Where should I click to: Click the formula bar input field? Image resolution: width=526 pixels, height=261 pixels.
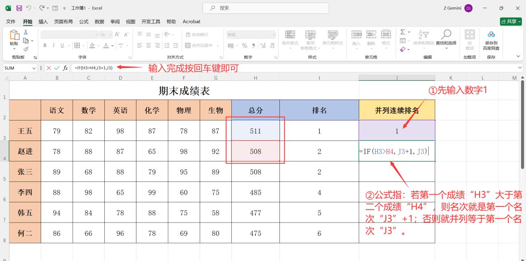[294, 68]
